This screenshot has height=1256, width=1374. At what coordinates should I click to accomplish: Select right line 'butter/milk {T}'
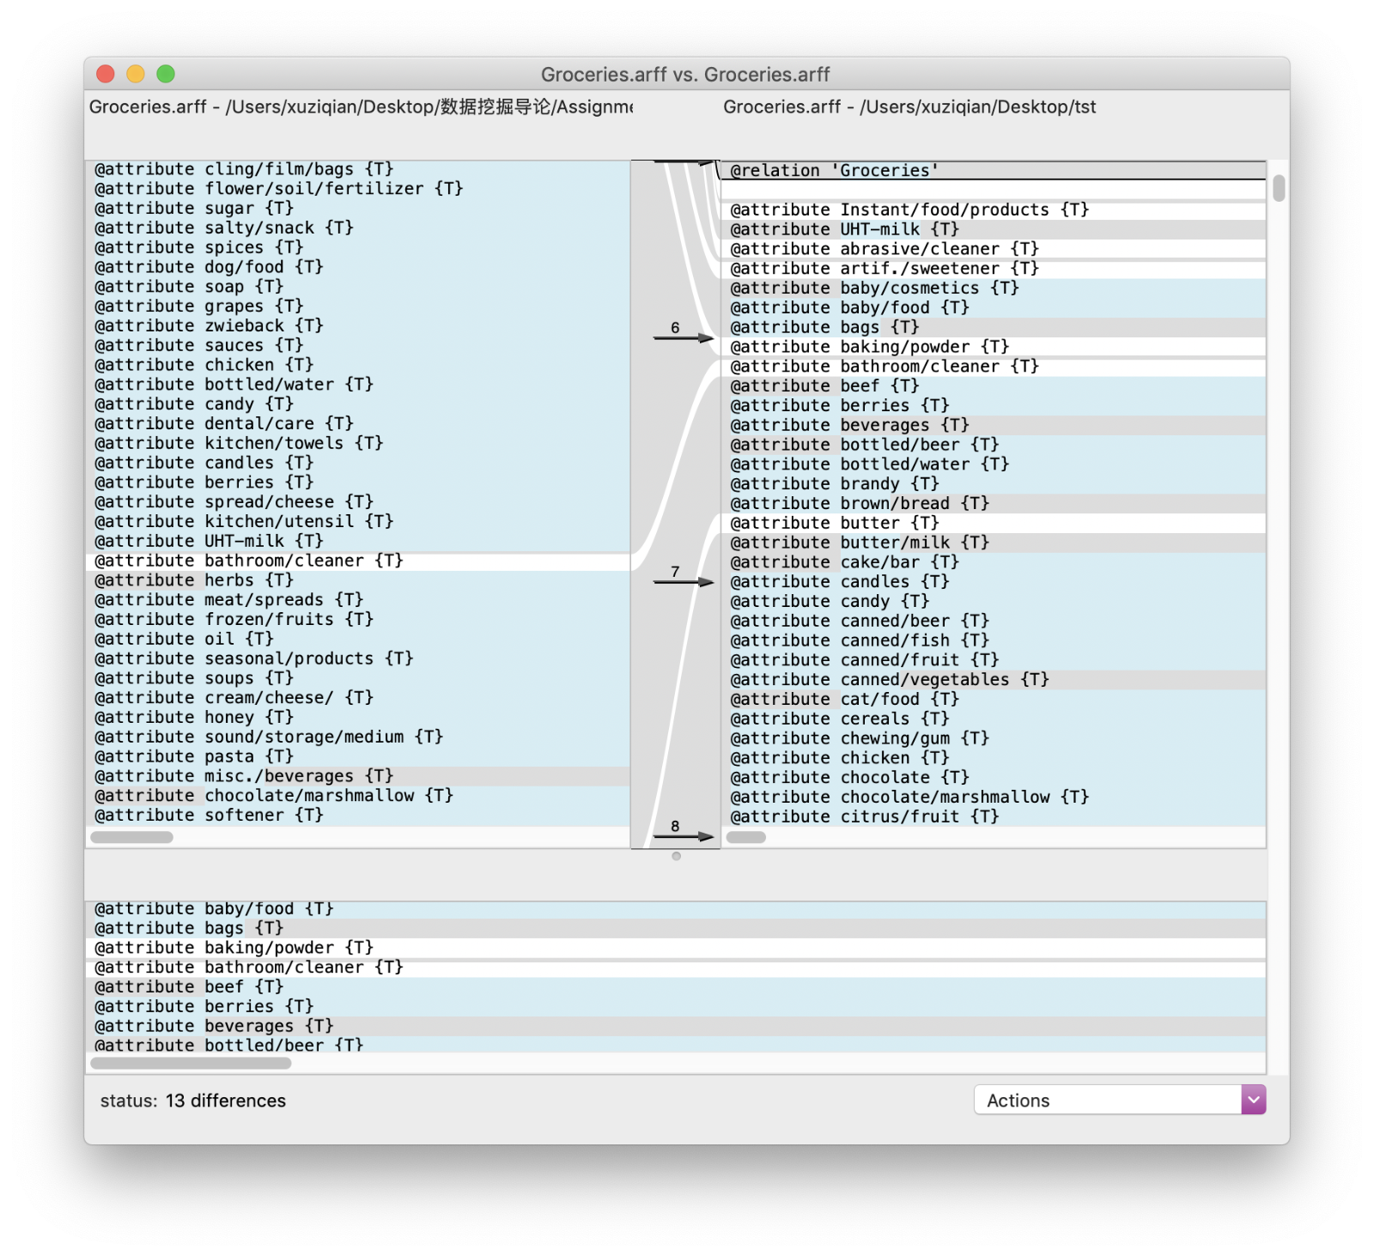coord(994,543)
